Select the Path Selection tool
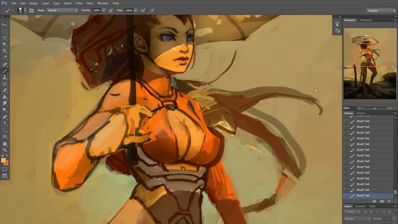398x224 pixels. click(4, 130)
